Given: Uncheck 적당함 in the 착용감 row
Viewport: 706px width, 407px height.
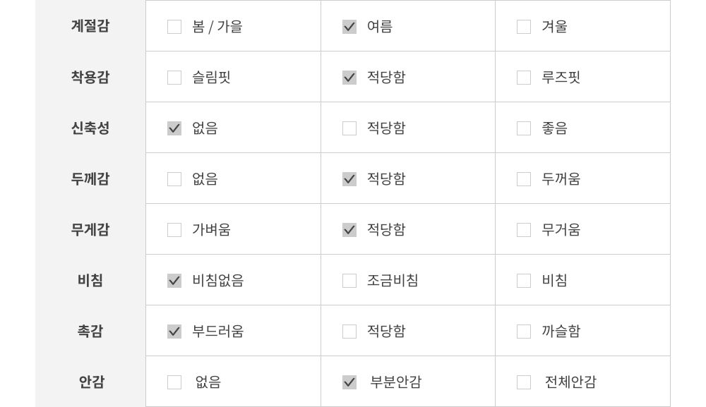Looking at the screenshot, I should (349, 78).
